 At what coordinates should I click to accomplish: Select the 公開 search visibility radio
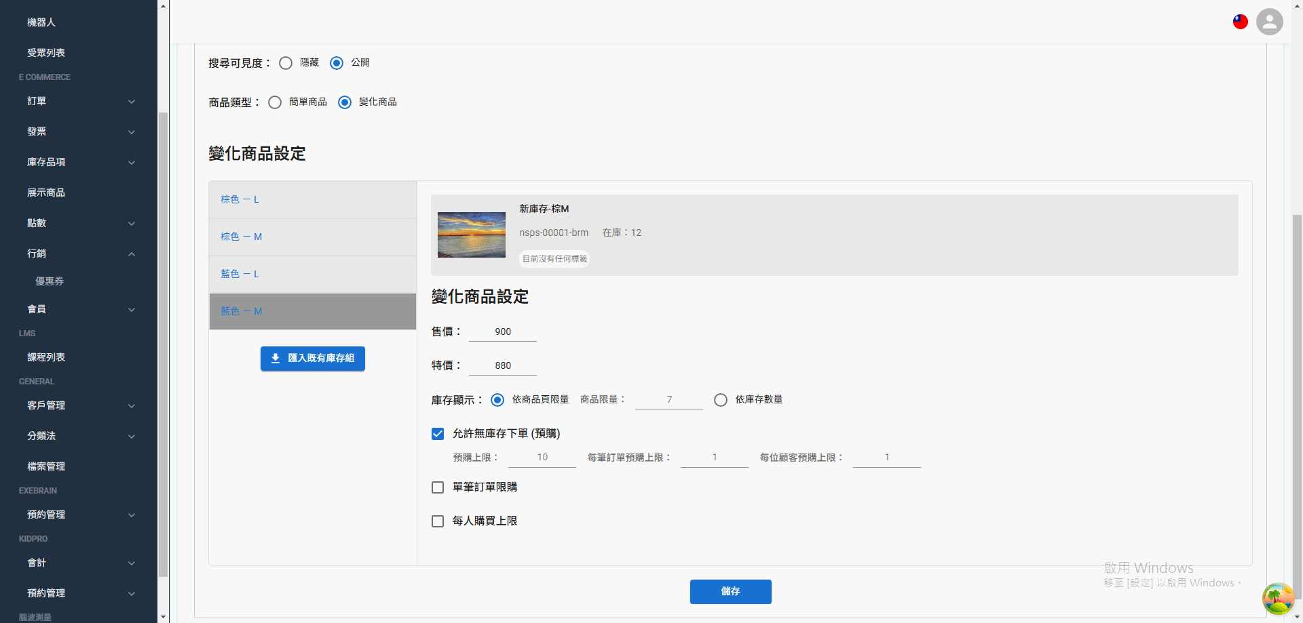point(337,63)
